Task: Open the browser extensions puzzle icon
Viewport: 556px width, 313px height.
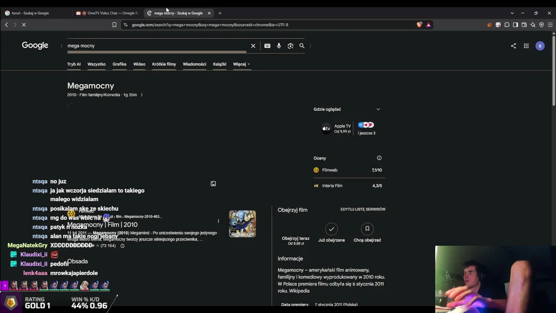Action: click(507, 25)
